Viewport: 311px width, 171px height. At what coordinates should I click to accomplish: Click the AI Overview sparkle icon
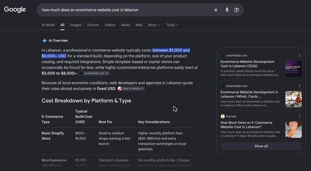coord(44,40)
